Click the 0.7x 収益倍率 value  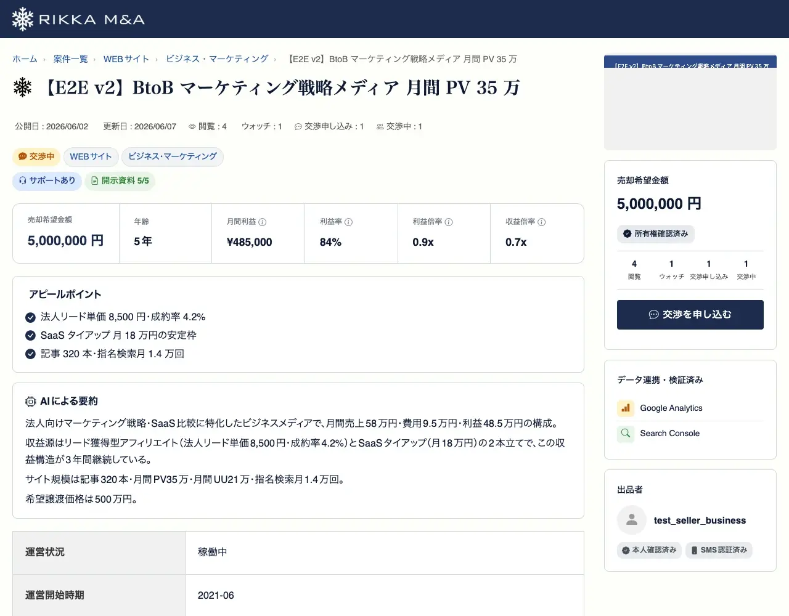coord(517,242)
